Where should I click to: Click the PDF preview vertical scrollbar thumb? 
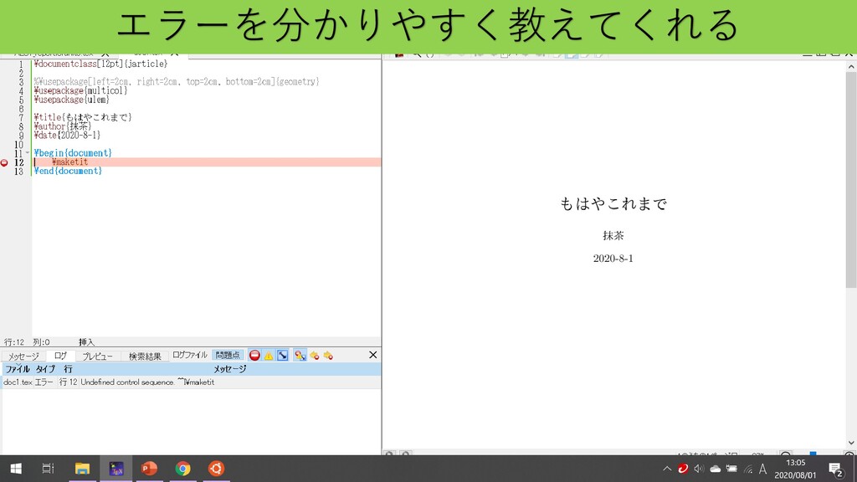[851, 181]
